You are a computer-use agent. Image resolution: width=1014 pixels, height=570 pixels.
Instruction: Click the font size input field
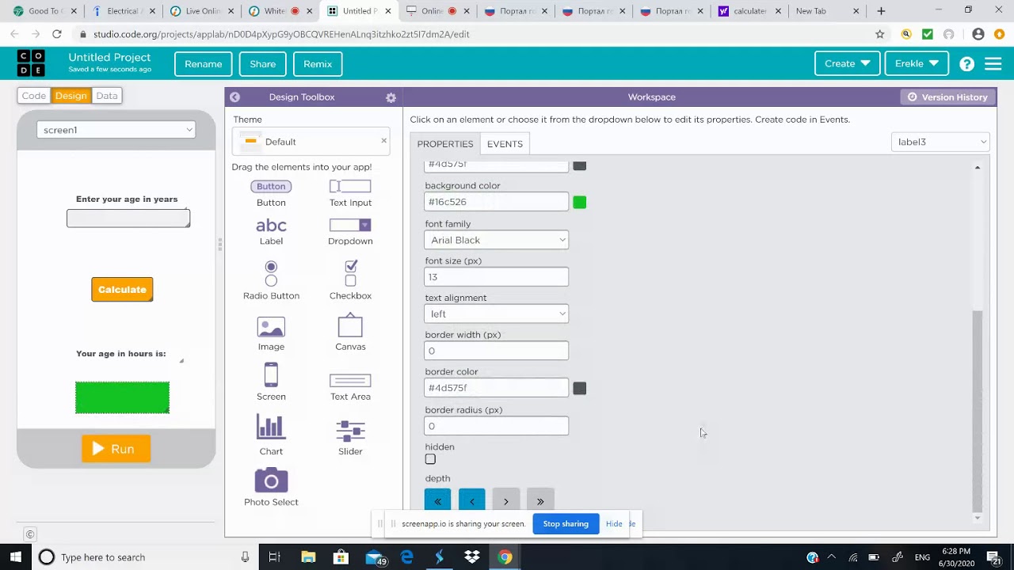click(496, 277)
